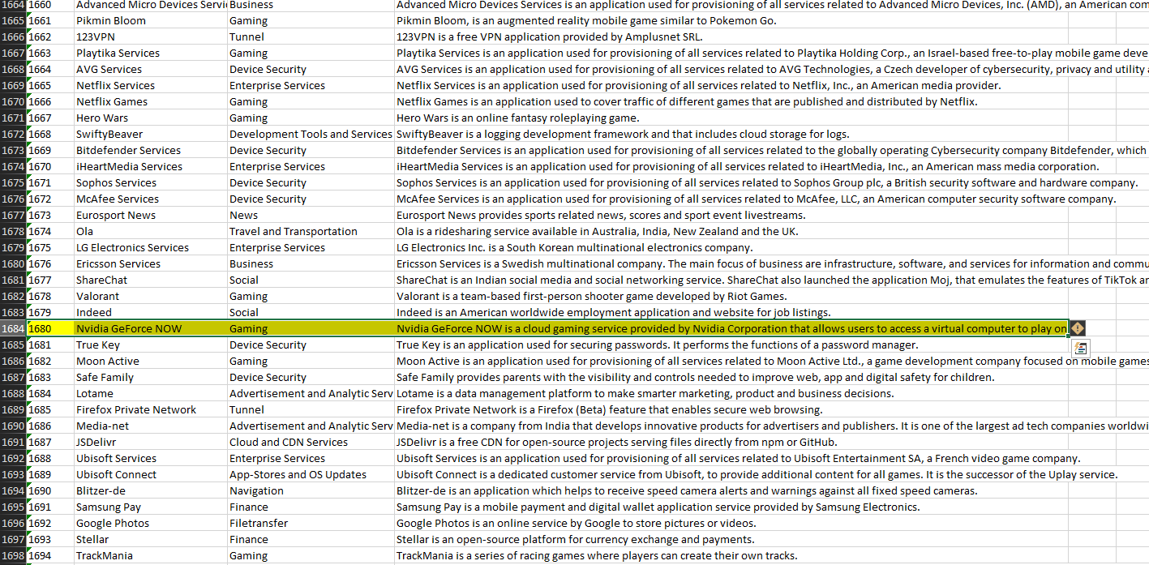Select the 123VPN name cell

coord(151,36)
